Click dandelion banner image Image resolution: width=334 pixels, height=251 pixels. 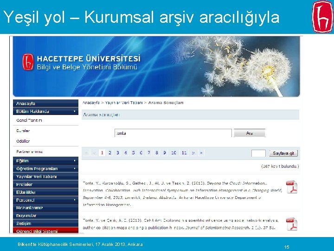click(156, 66)
